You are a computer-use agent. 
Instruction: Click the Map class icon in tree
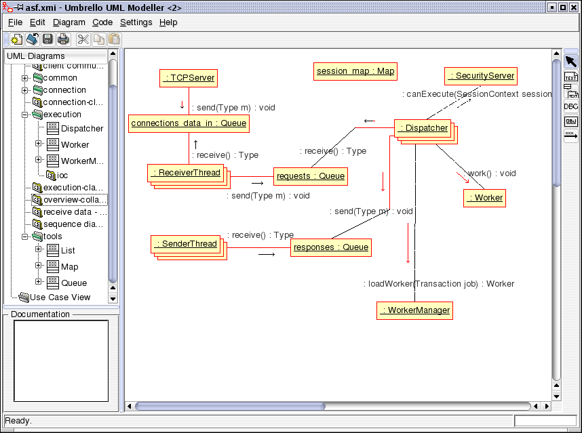click(x=53, y=266)
